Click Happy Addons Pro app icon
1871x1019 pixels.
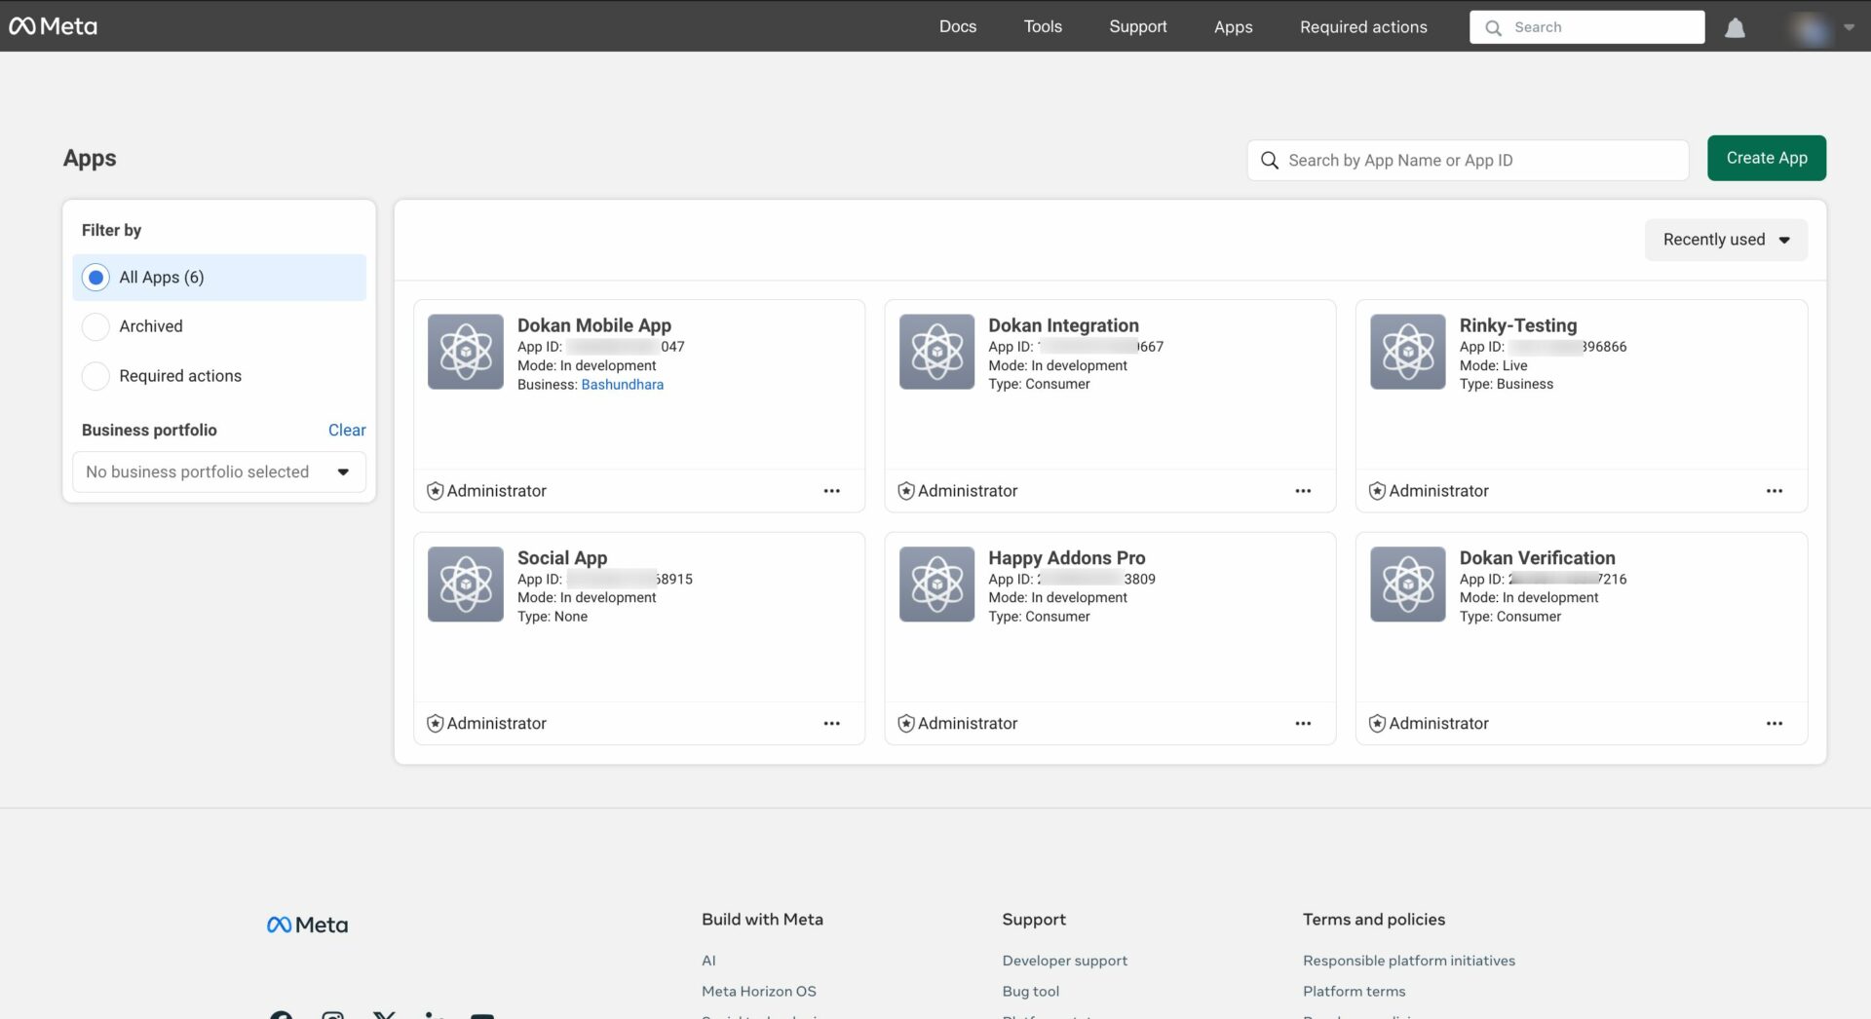pos(936,585)
